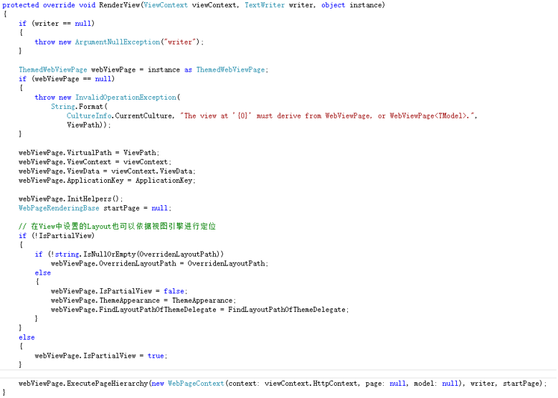
Task: Click viewContext.HttpContext argument
Action: (x=311, y=384)
